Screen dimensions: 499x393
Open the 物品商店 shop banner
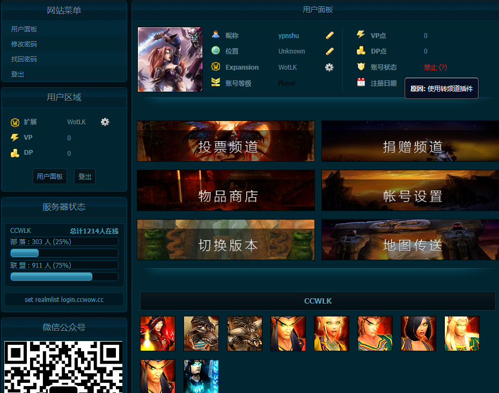coord(226,190)
